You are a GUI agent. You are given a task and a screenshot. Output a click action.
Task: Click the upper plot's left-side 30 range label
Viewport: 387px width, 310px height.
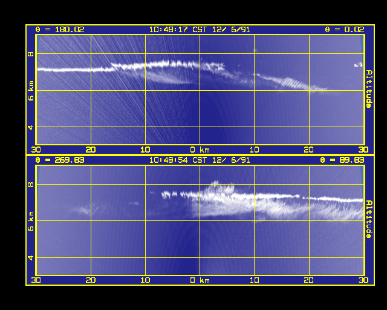pos(36,150)
